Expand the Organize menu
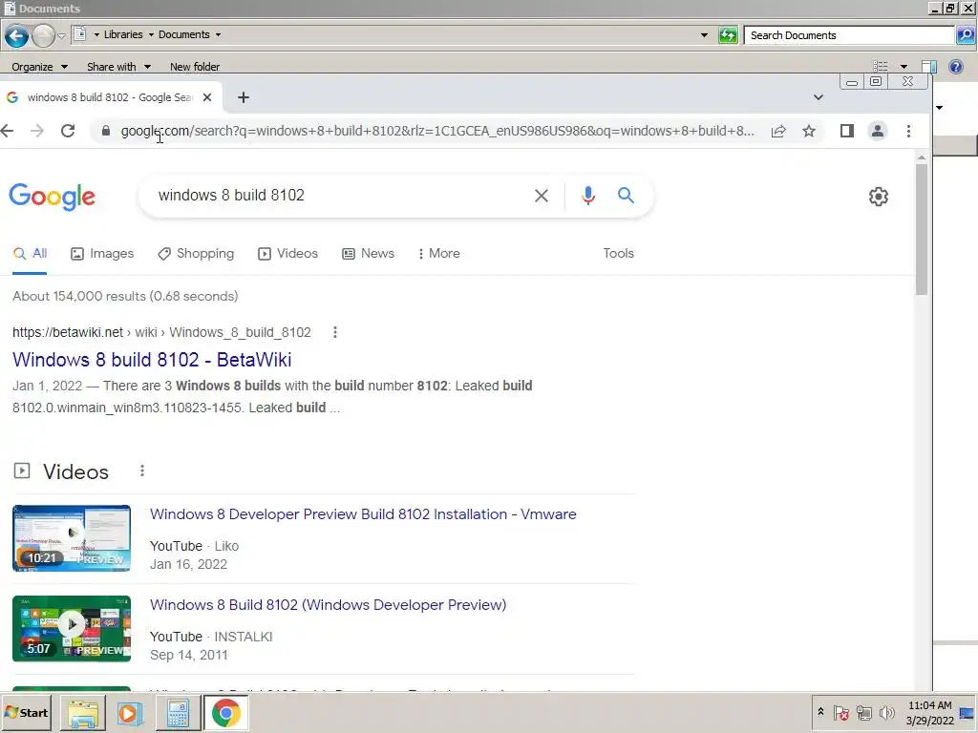 click(39, 67)
